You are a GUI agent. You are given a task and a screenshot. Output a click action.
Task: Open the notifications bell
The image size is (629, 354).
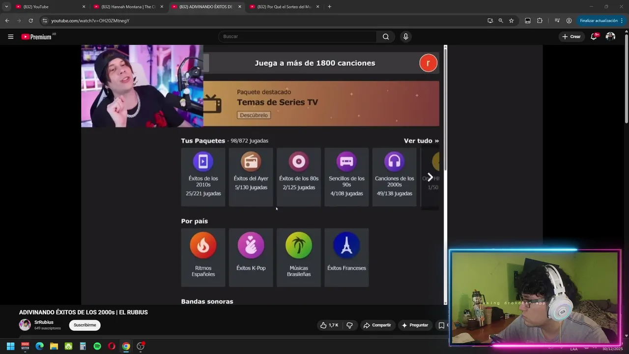point(594,36)
